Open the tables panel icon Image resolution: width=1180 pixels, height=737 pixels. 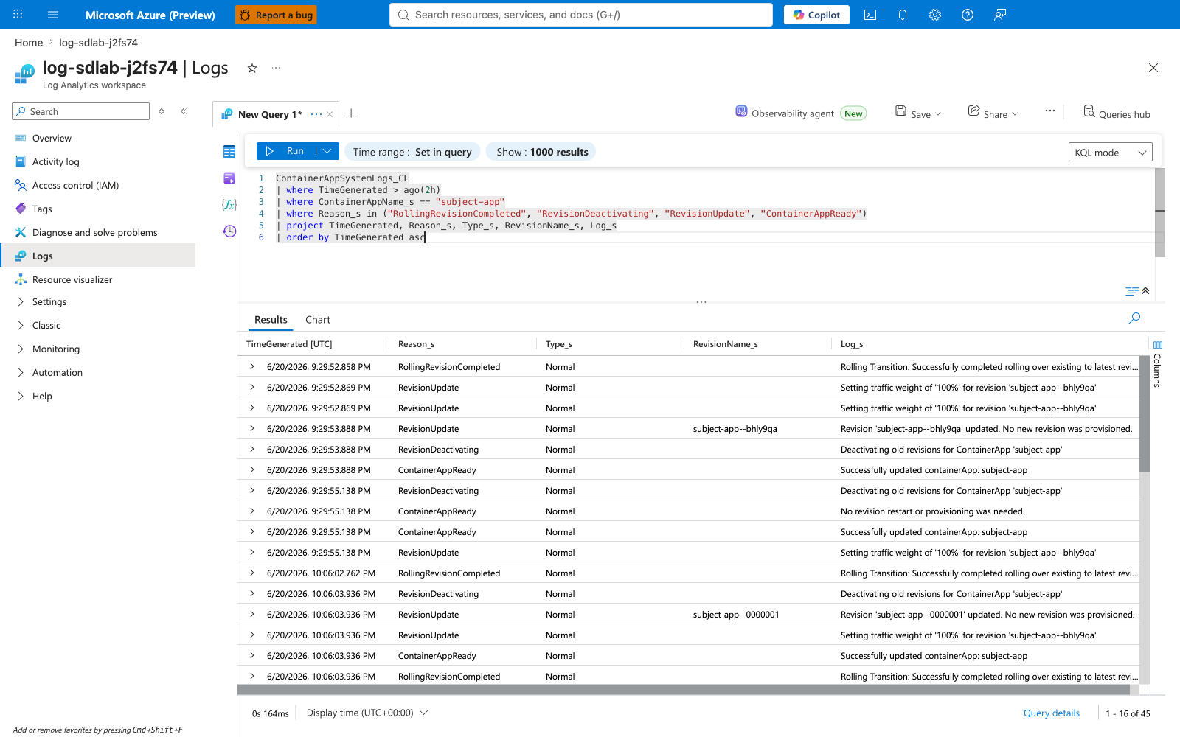(x=229, y=152)
